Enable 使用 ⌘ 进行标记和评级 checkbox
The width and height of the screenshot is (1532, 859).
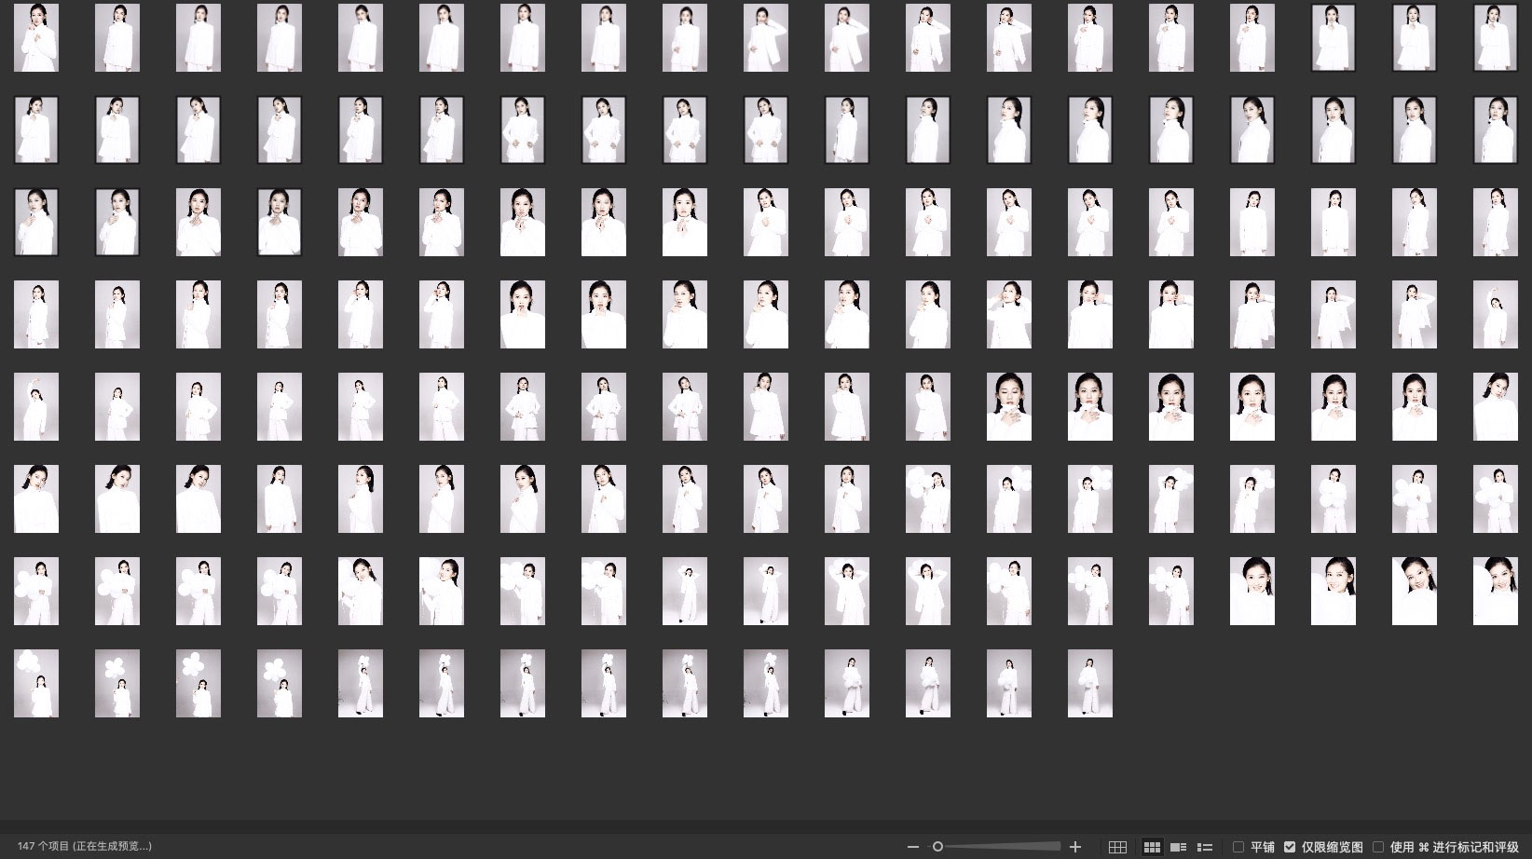click(1378, 847)
